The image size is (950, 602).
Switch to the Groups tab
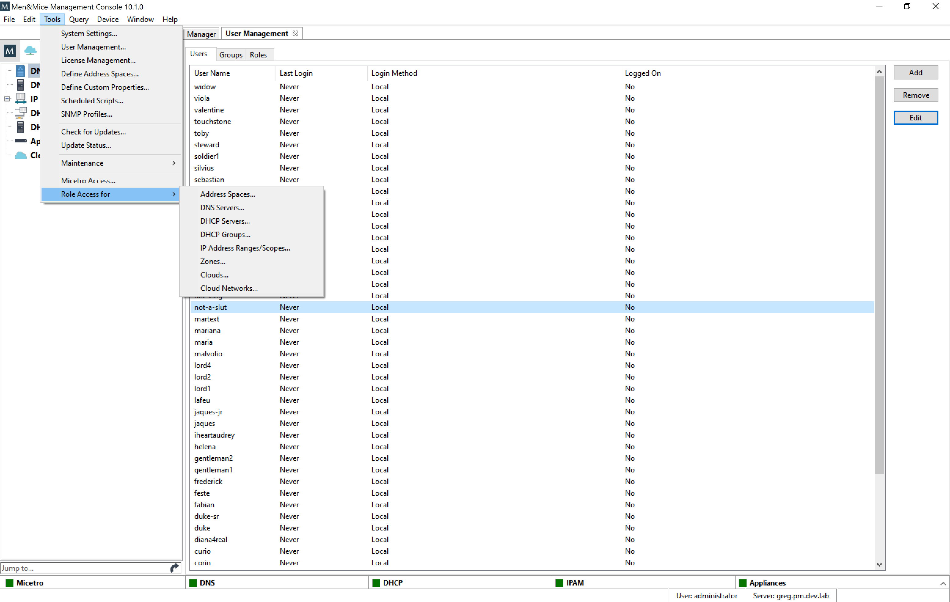coord(230,55)
